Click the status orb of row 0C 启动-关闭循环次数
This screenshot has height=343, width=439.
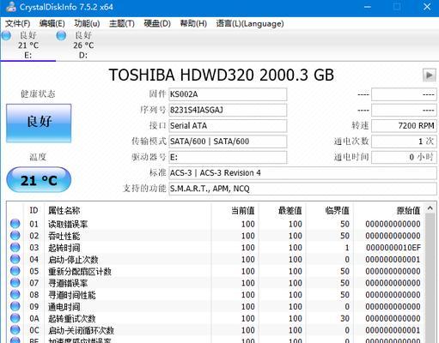(x=15, y=330)
